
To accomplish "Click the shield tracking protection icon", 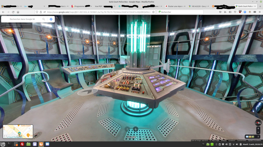I will click(37, 12).
